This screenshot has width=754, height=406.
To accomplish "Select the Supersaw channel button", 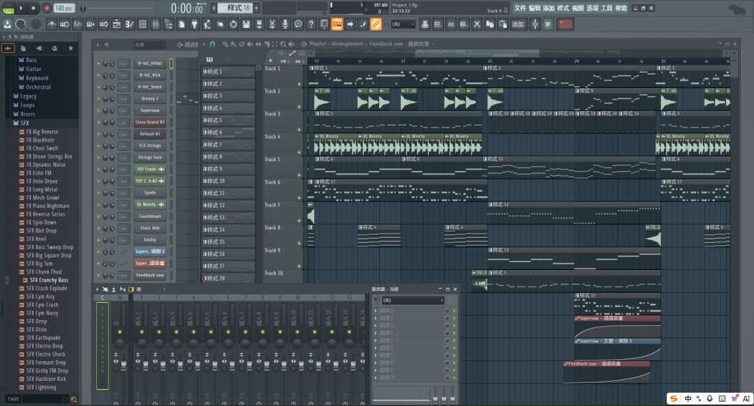I will [x=150, y=110].
